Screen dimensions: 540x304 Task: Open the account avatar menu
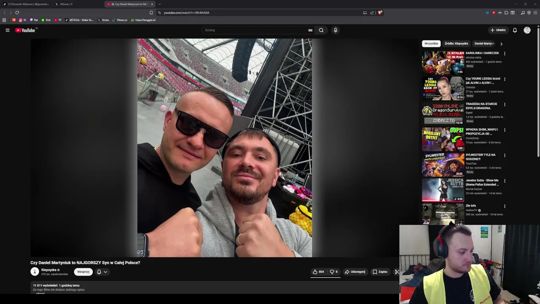[527, 30]
